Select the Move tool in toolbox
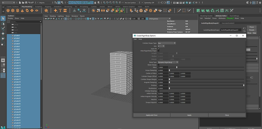Screen dimensions: 262x129 point(3,34)
